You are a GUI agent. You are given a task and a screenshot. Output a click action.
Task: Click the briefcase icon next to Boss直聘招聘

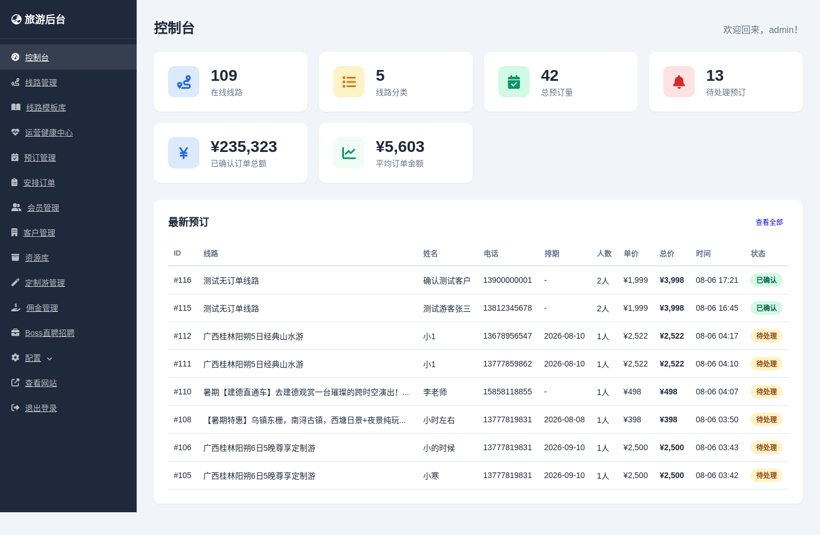tap(15, 332)
